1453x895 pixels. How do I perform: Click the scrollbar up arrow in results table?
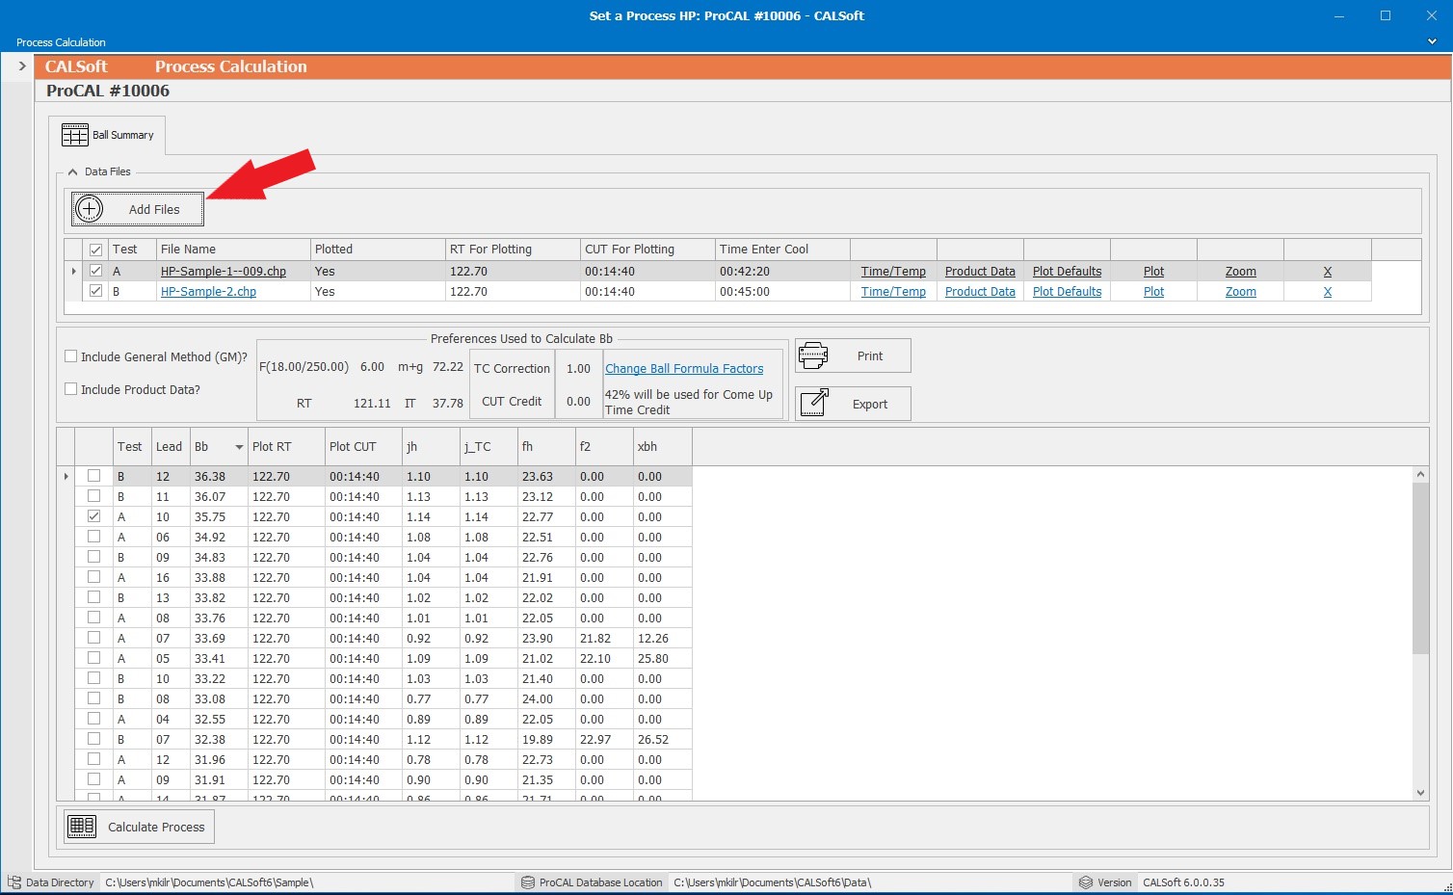(1420, 474)
